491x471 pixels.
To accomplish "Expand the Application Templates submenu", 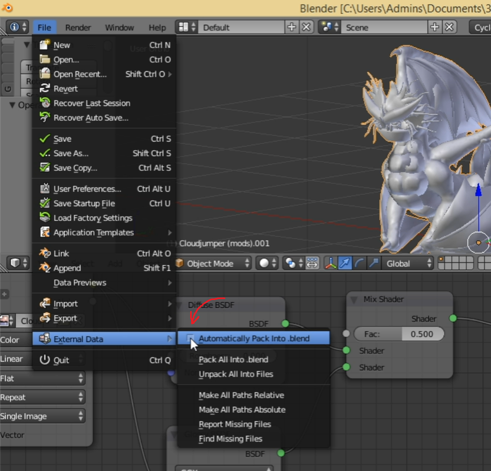I will coord(104,233).
